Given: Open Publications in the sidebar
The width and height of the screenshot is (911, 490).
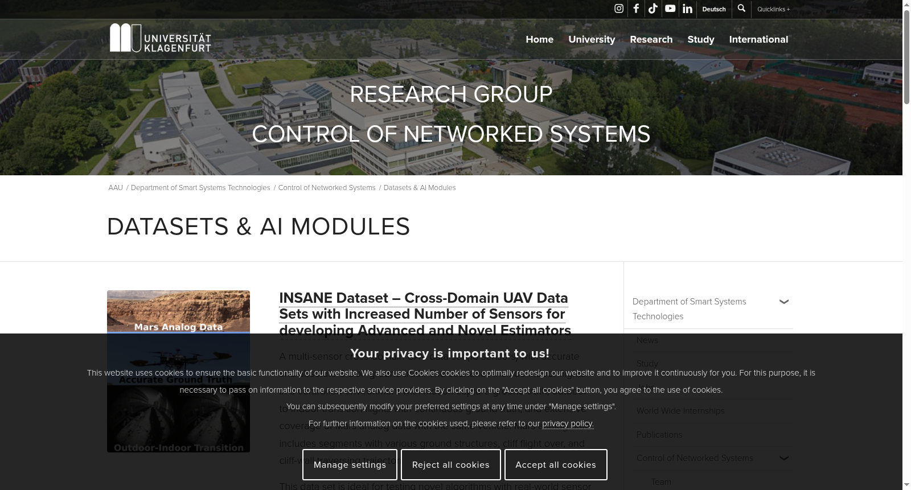Looking at the screenshot, I should [x=659, y=435].
